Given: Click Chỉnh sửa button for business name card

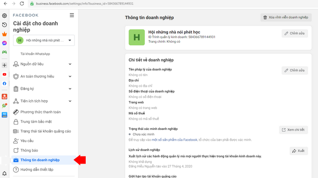Looking at the screenshot, I should pos(295,33).
